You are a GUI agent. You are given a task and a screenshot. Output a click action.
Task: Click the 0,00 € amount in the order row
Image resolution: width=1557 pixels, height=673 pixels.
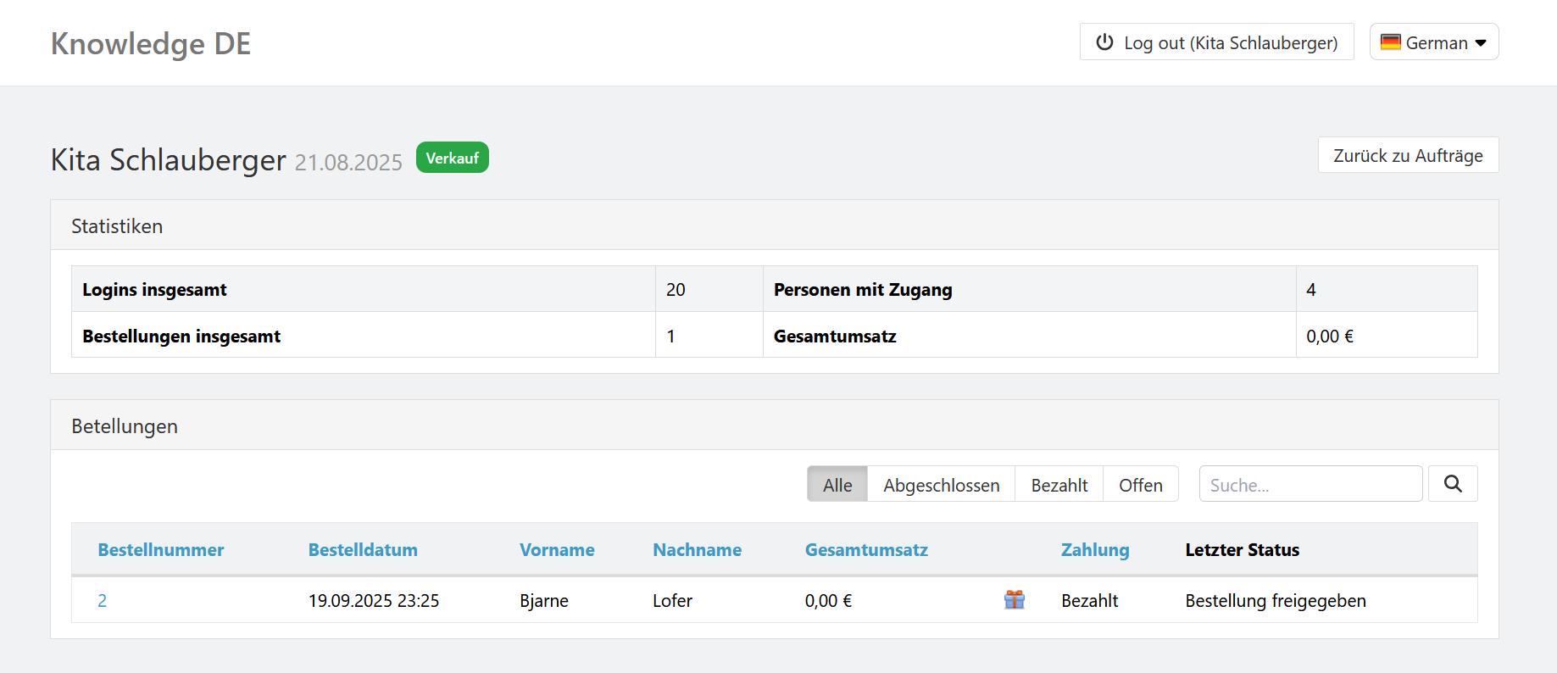coord(828,601)
